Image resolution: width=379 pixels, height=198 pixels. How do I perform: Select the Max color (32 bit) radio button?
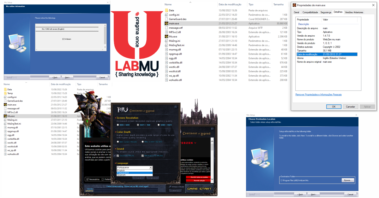tap(142, 142)
